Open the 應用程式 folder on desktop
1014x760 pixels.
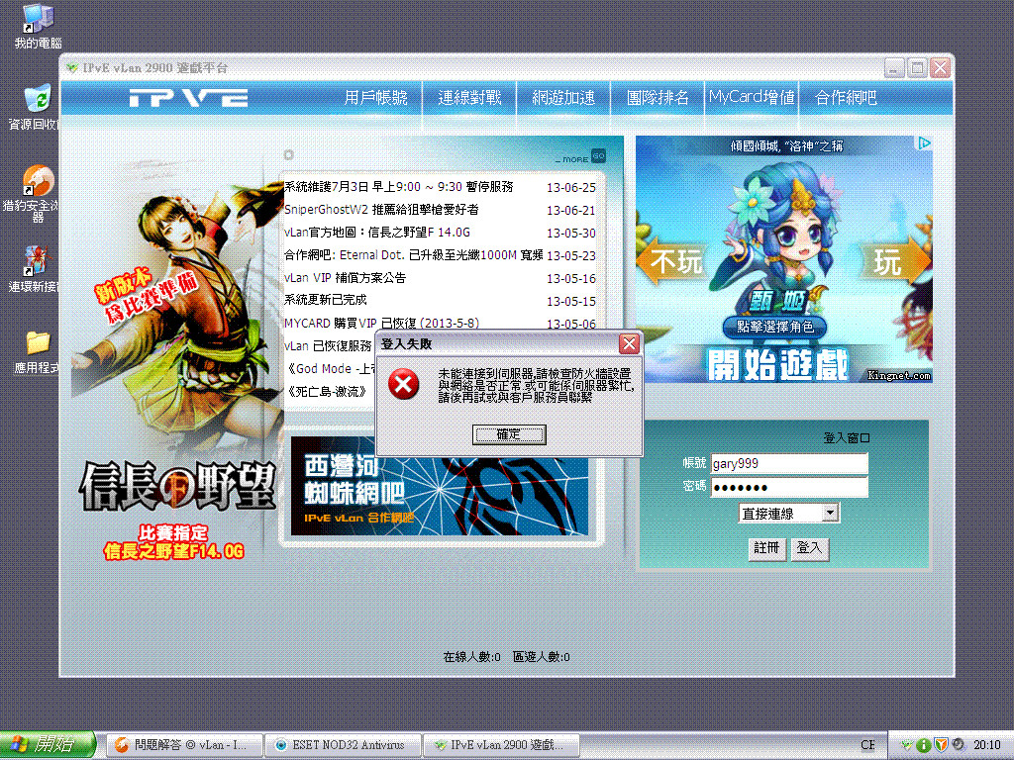pos(37,353)
